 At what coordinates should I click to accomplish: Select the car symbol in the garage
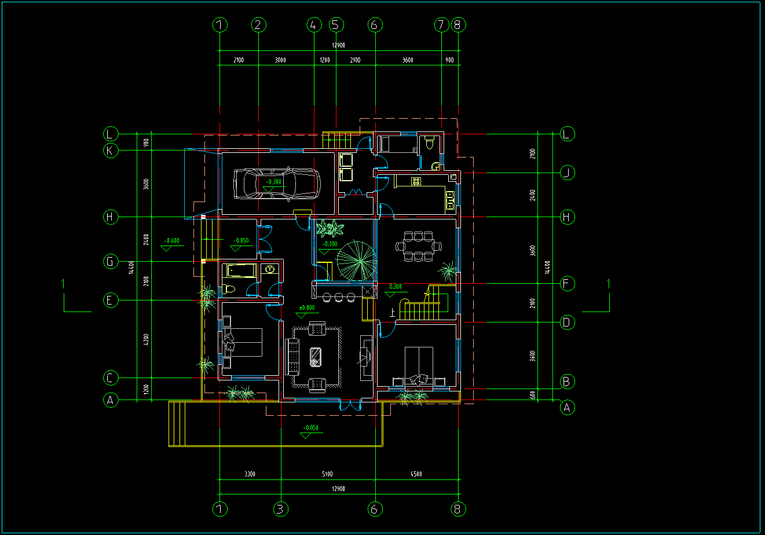coord(276,184)
